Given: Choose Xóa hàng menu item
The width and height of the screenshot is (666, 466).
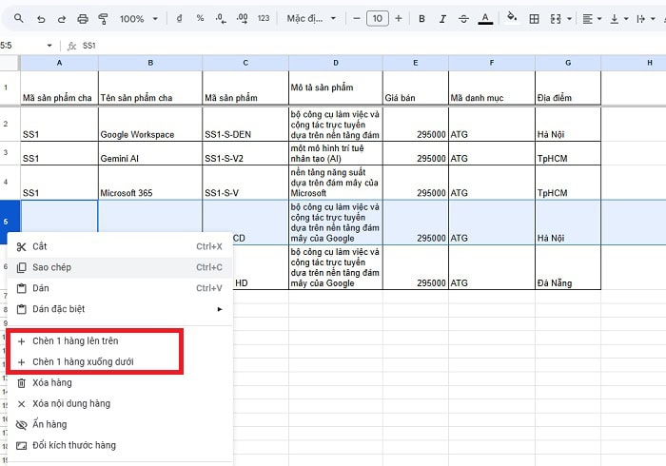Looking at the screenshot, I should point(120,382).
